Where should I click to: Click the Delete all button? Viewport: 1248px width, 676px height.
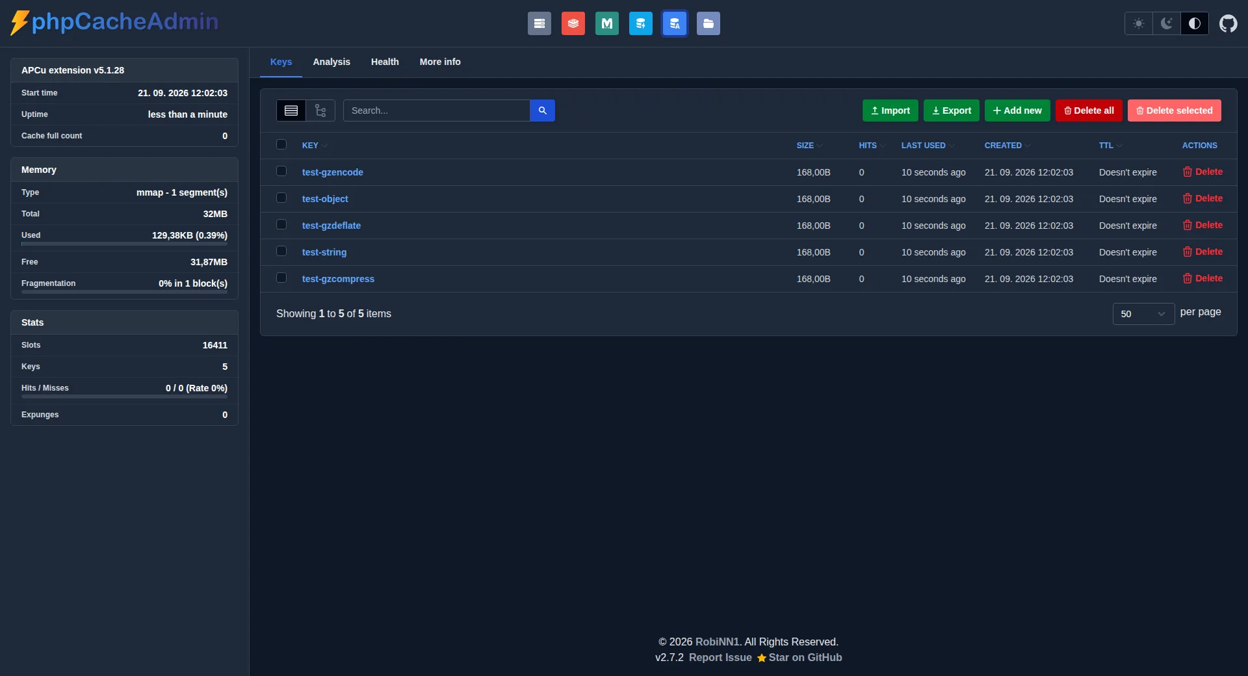pos(1089,110)
